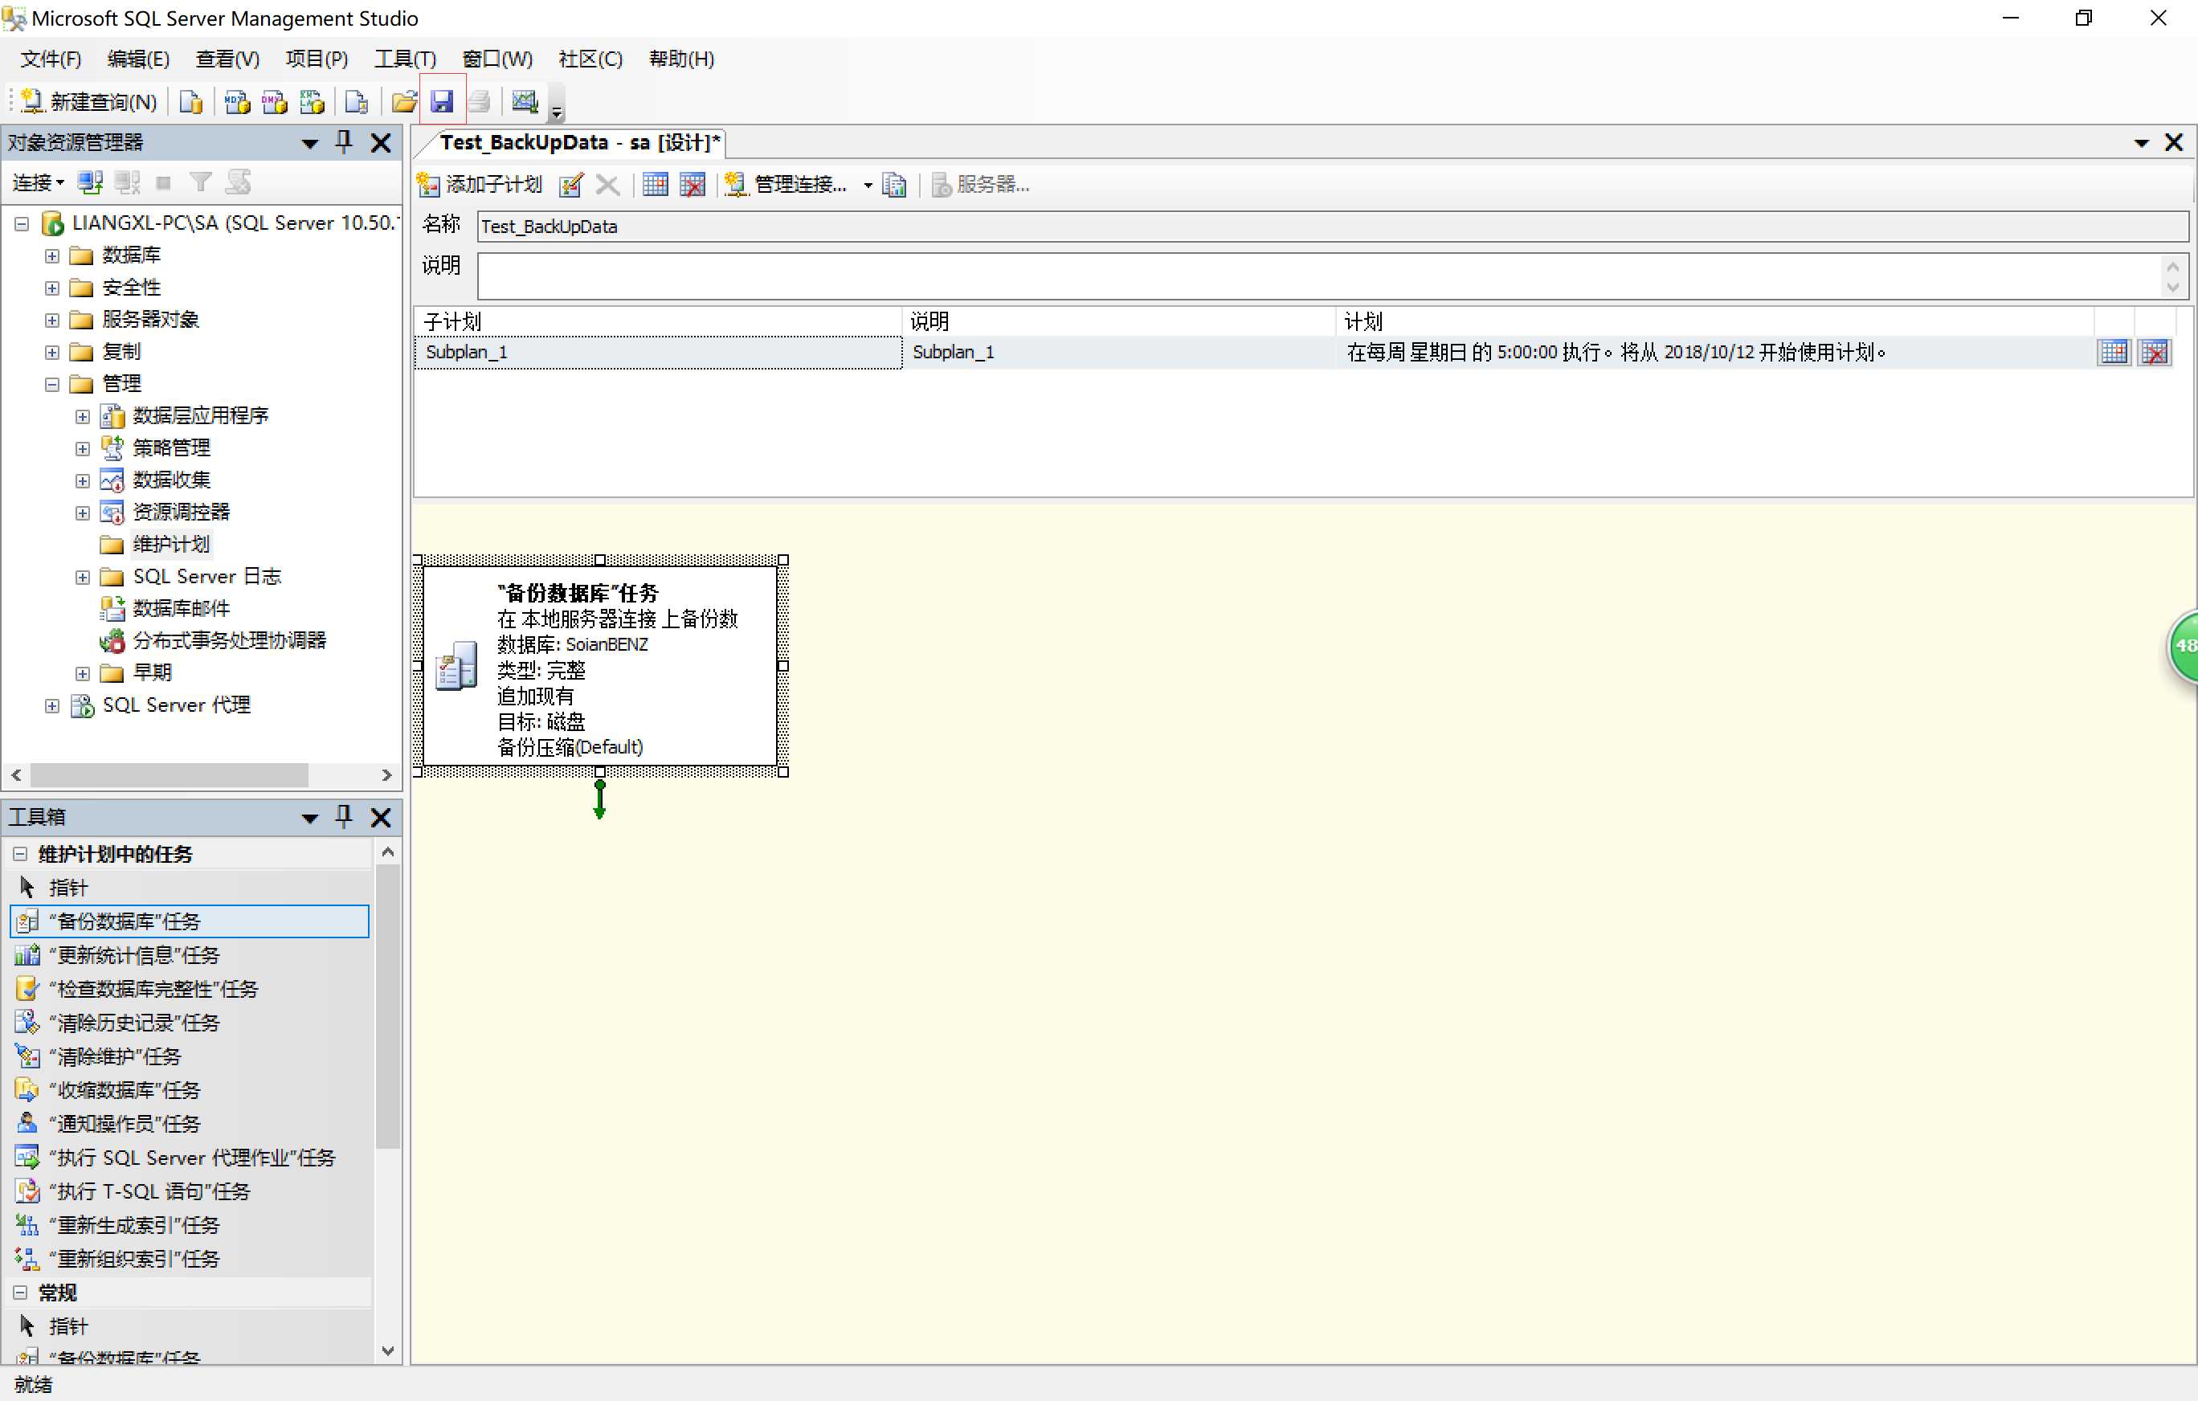Open the dropdown arrow next to 管理连接
This screenshot has height=1401, width=2198.
(x=868, y=186)
